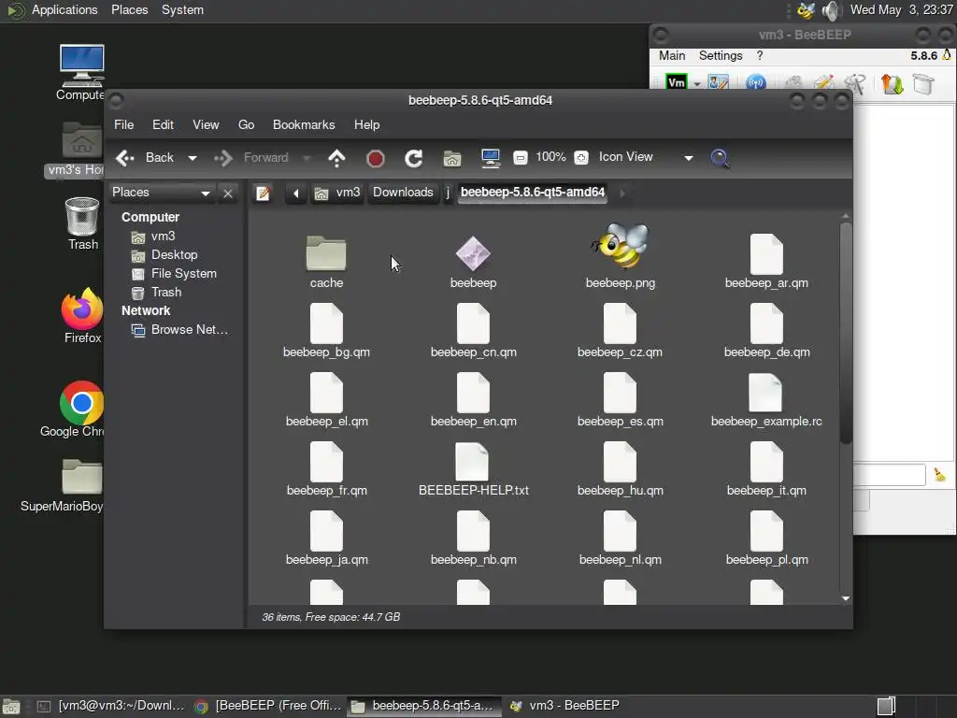Select the BEEBEEP-HELP.txt file
The width and height of the screenshot is (957, 718).
click(473, 470)
